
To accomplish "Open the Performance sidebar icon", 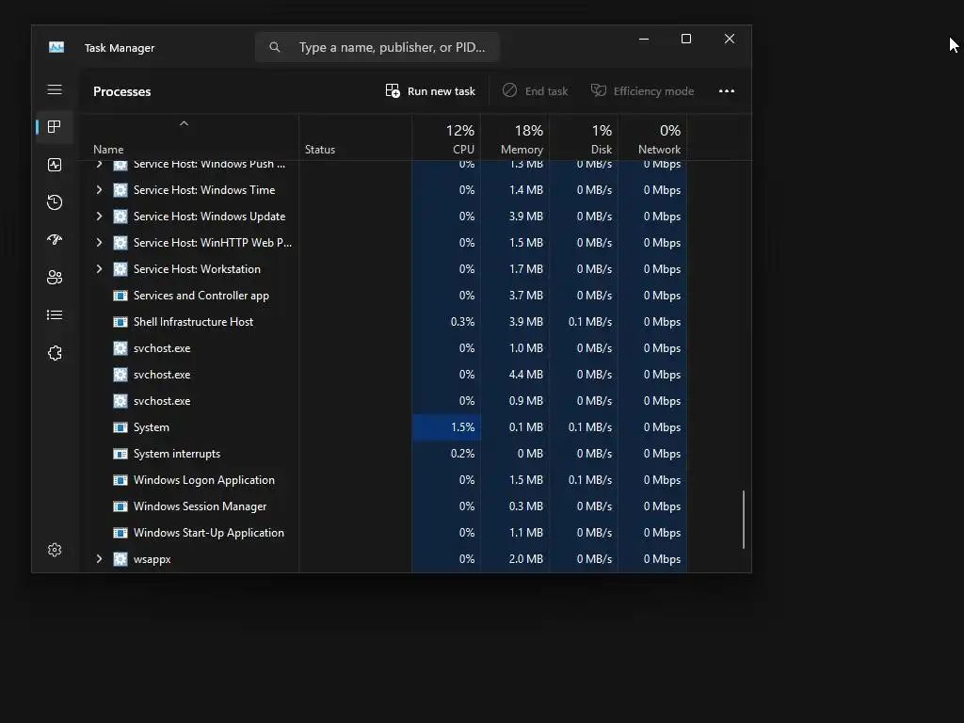I will click(x=55, y=165).
